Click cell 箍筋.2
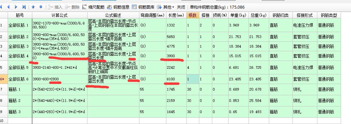 click(20, 101)
